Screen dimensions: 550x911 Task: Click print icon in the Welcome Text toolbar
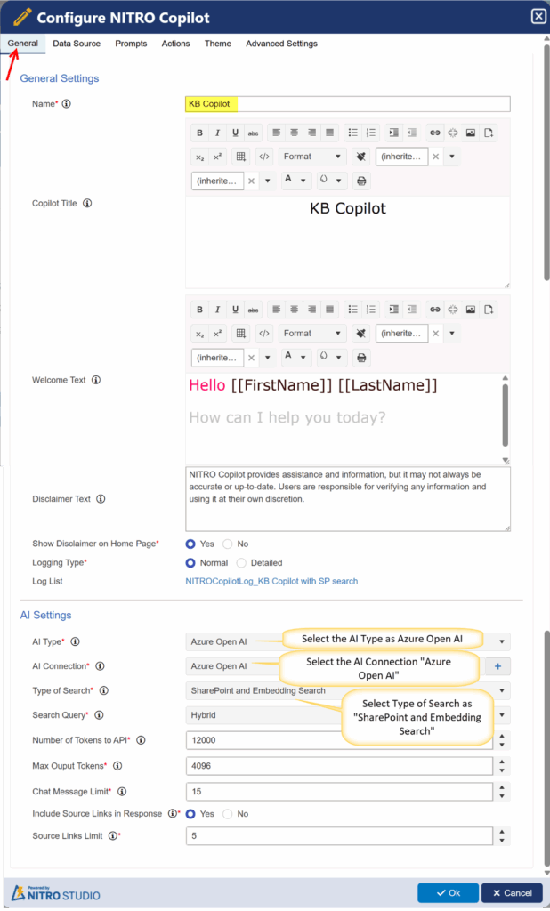(361, 358)
